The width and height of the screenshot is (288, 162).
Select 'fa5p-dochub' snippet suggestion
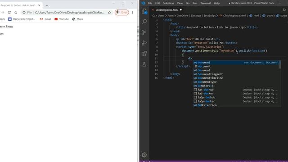coord(236,97)
